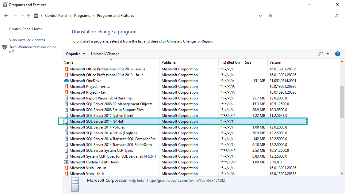Viewport: 345px width, 194px height.
Task: Expand the chevron after Control Panel breadcrumb
Action: click(x=71, y=16)
